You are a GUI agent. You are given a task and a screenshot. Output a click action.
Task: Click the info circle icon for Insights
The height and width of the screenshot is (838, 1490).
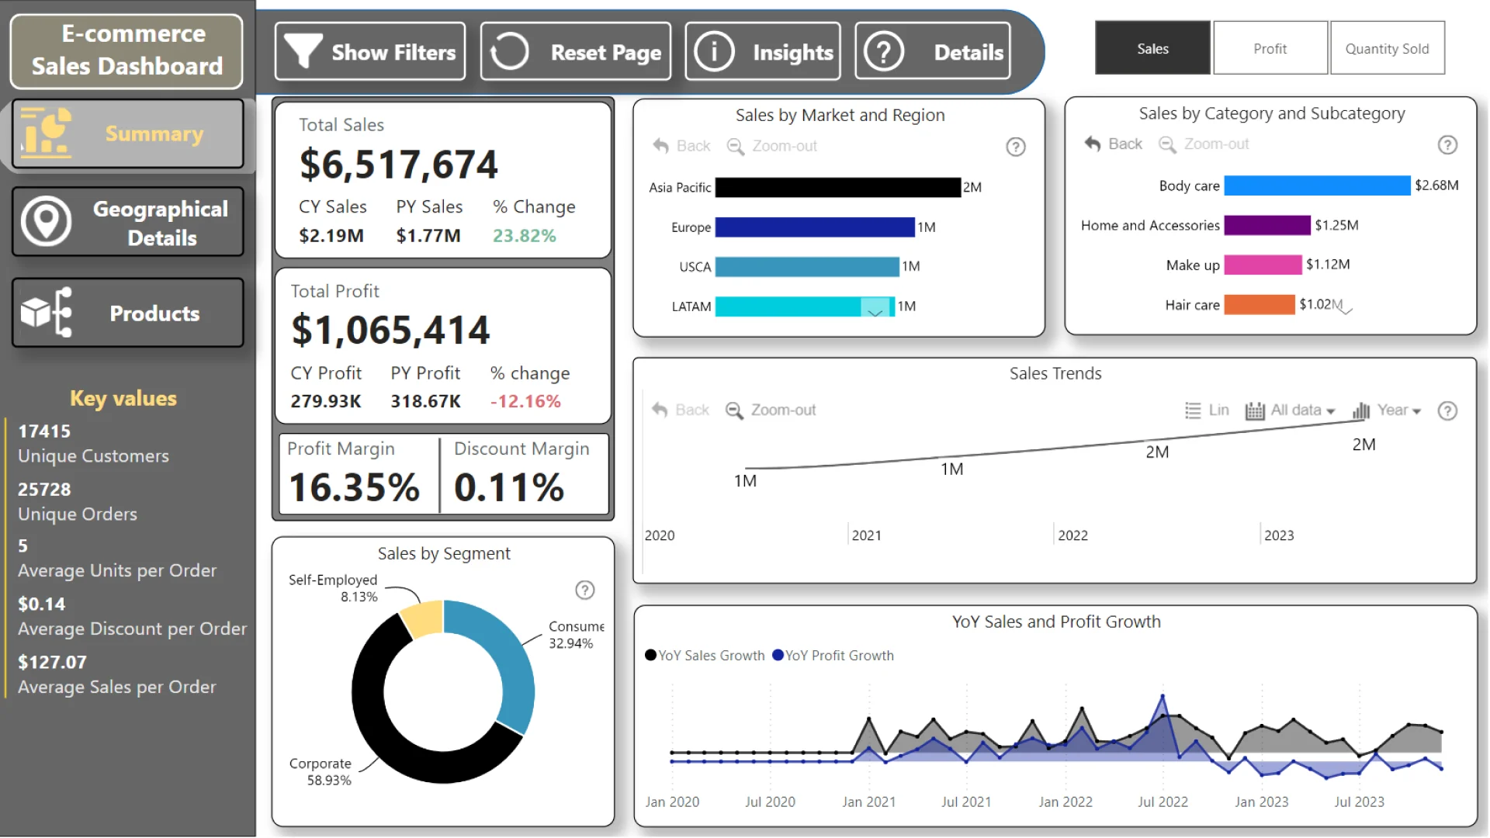pos(714,51)
